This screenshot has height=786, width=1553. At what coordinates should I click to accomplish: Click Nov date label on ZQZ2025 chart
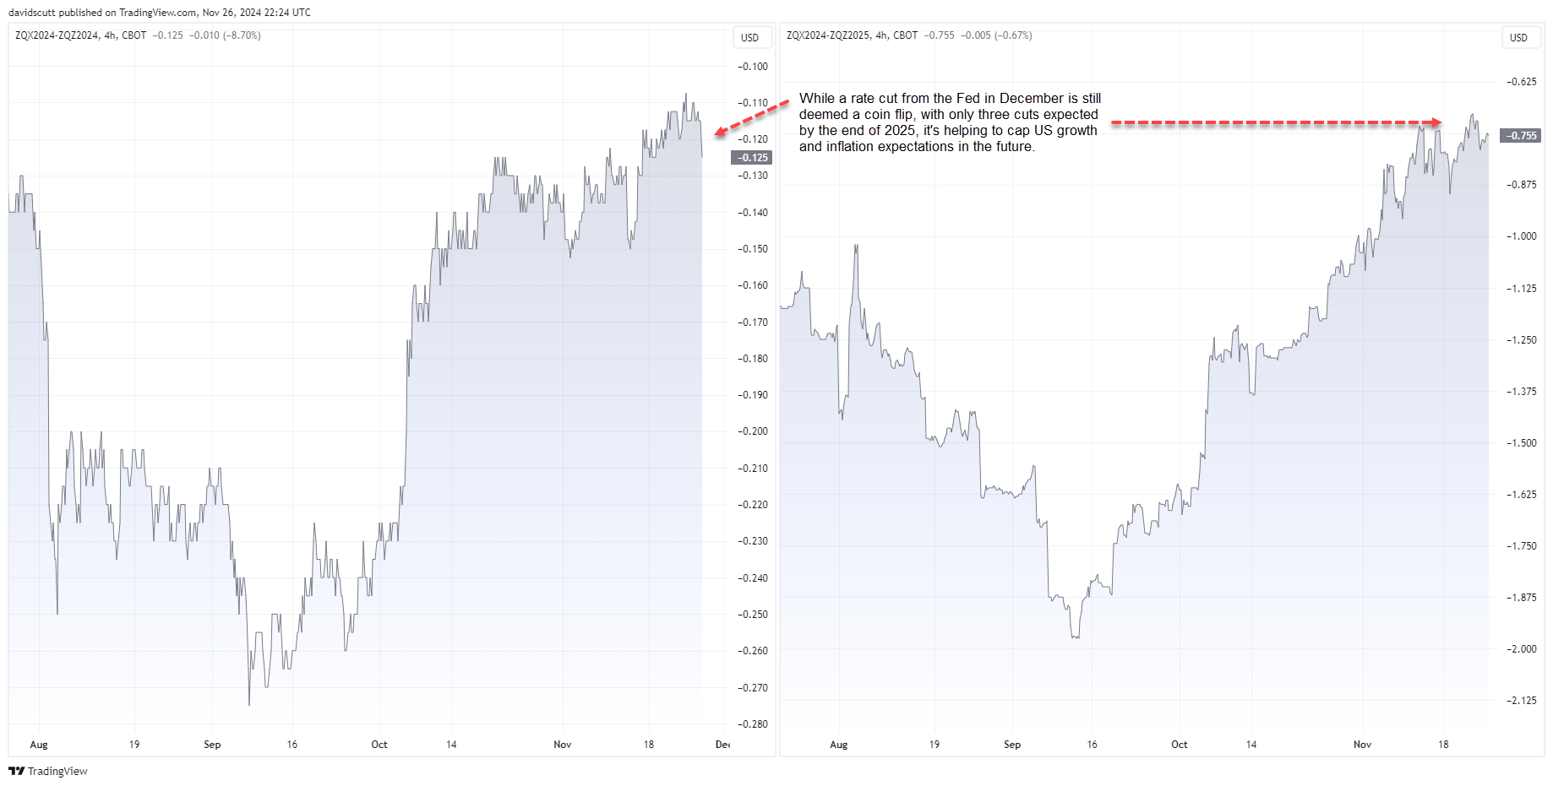(1363, 745)
